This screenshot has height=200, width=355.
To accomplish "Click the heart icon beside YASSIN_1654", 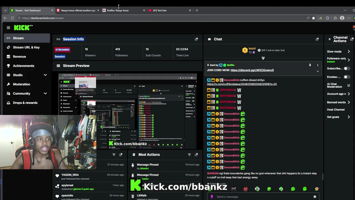I will [x=57, y=176].
